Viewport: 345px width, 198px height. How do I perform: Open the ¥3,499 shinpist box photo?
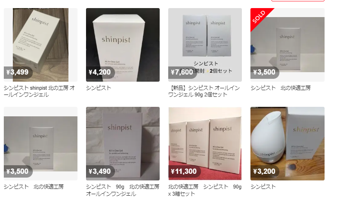pos(40,45)
